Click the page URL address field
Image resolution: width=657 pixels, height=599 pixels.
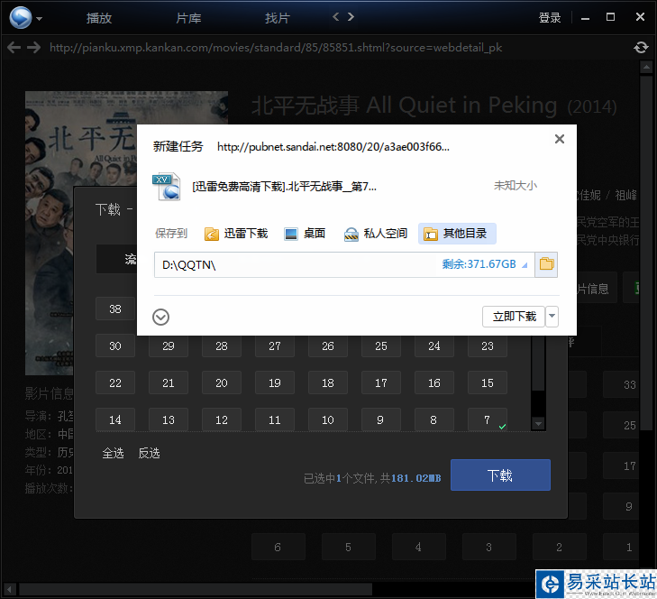tap(276, 48)
